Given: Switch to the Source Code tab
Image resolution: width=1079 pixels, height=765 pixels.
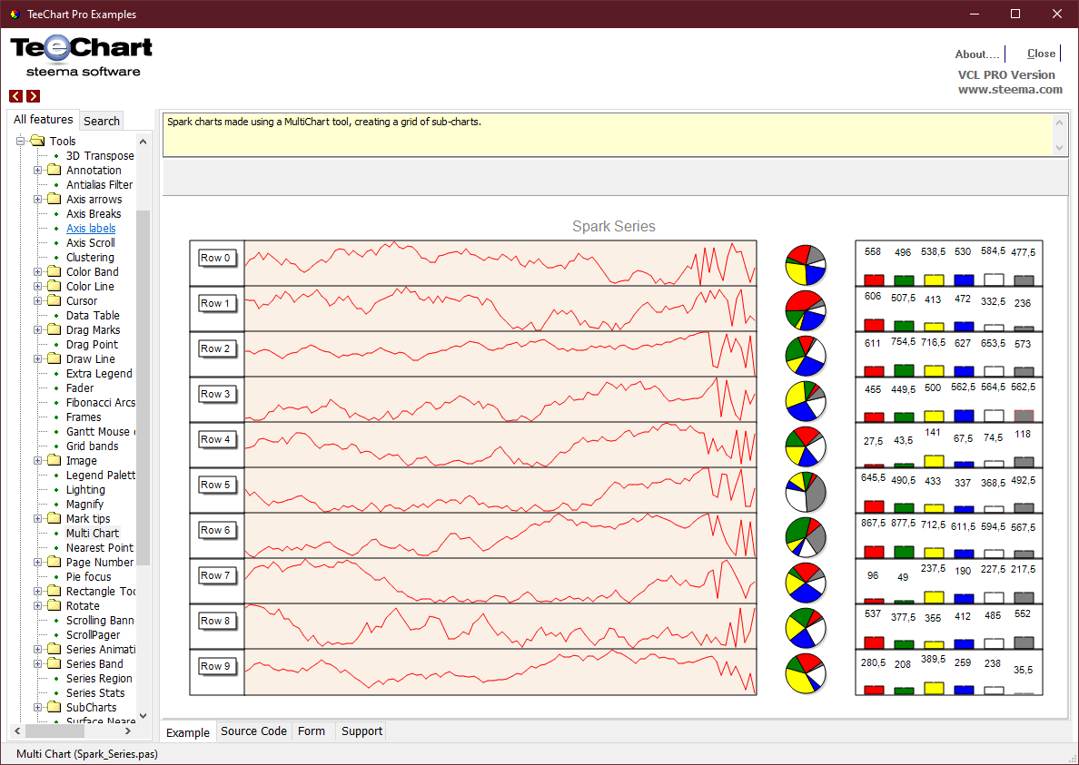Looking at the screenshot, I should point(253,731).
